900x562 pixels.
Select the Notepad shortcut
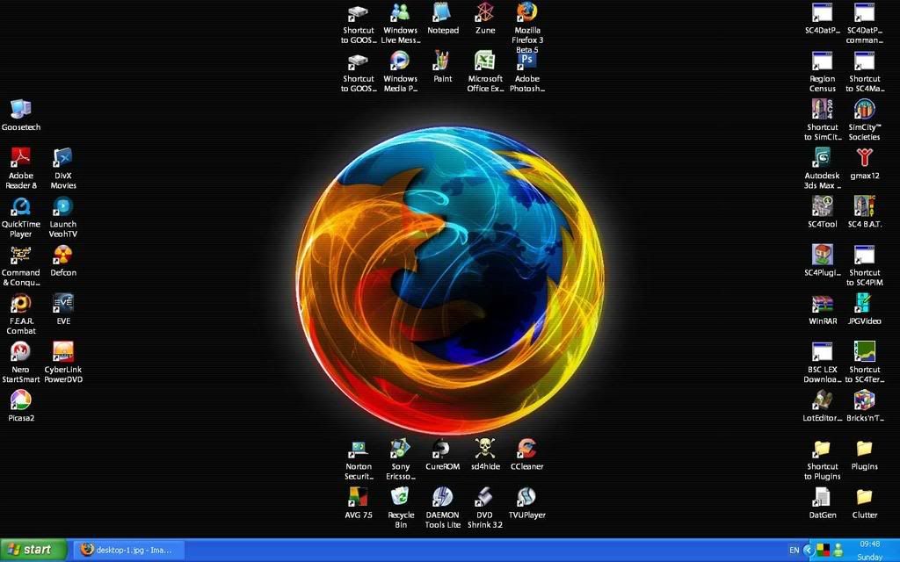[x=443, y=12]
